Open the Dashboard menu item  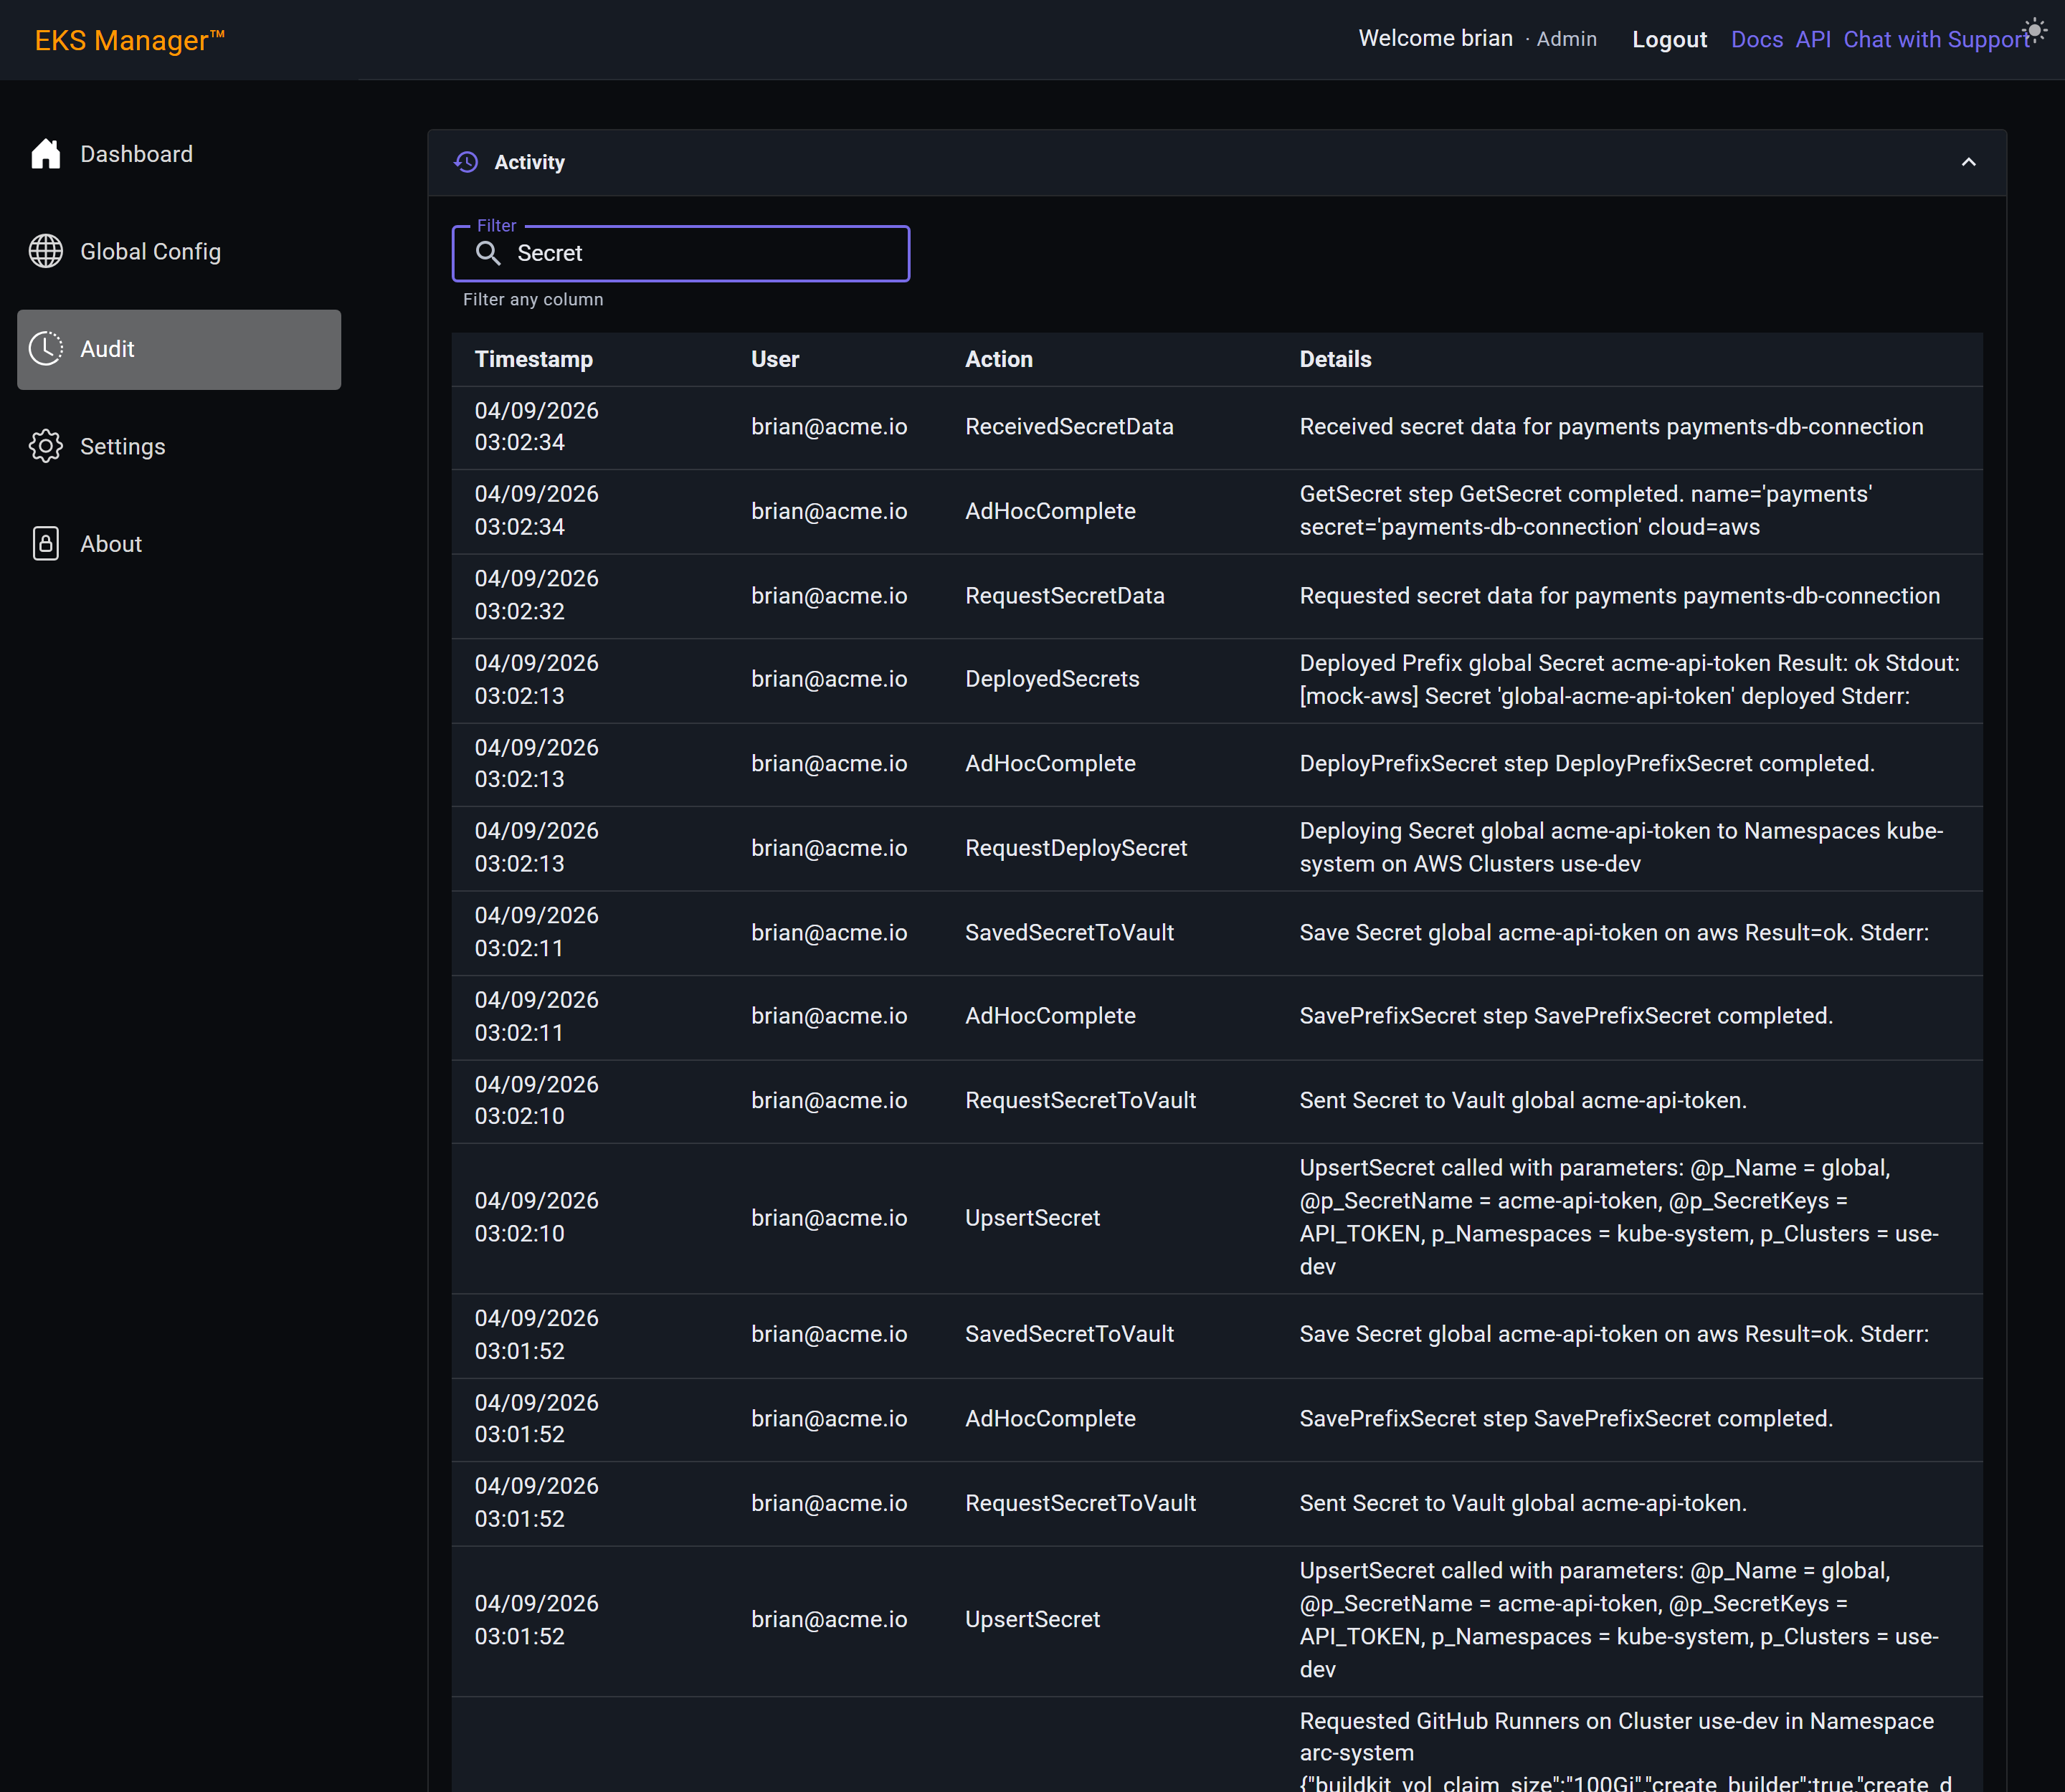tap(179, 154)
